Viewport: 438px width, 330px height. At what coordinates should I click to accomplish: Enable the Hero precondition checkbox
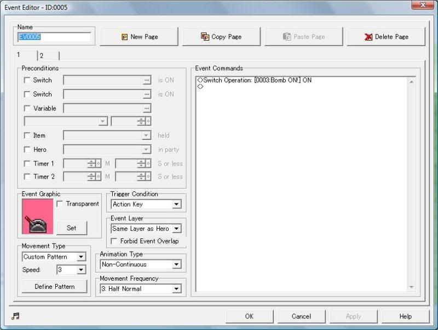[27, 150]
